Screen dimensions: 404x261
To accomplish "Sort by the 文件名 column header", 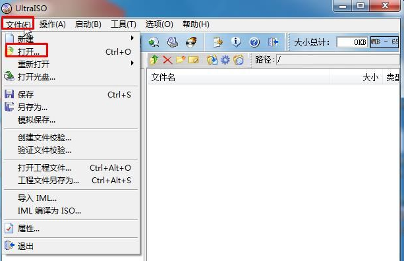I will [x=239, y=77].
